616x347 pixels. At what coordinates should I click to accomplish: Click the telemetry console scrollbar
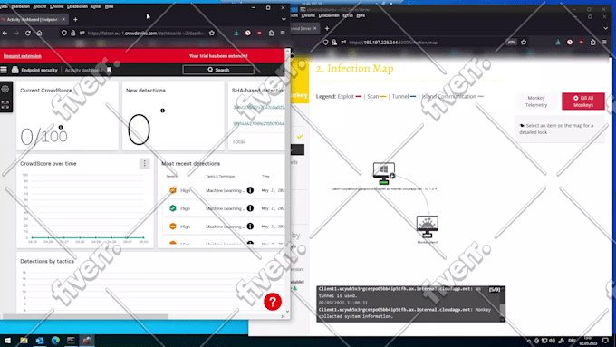[502, 310]
